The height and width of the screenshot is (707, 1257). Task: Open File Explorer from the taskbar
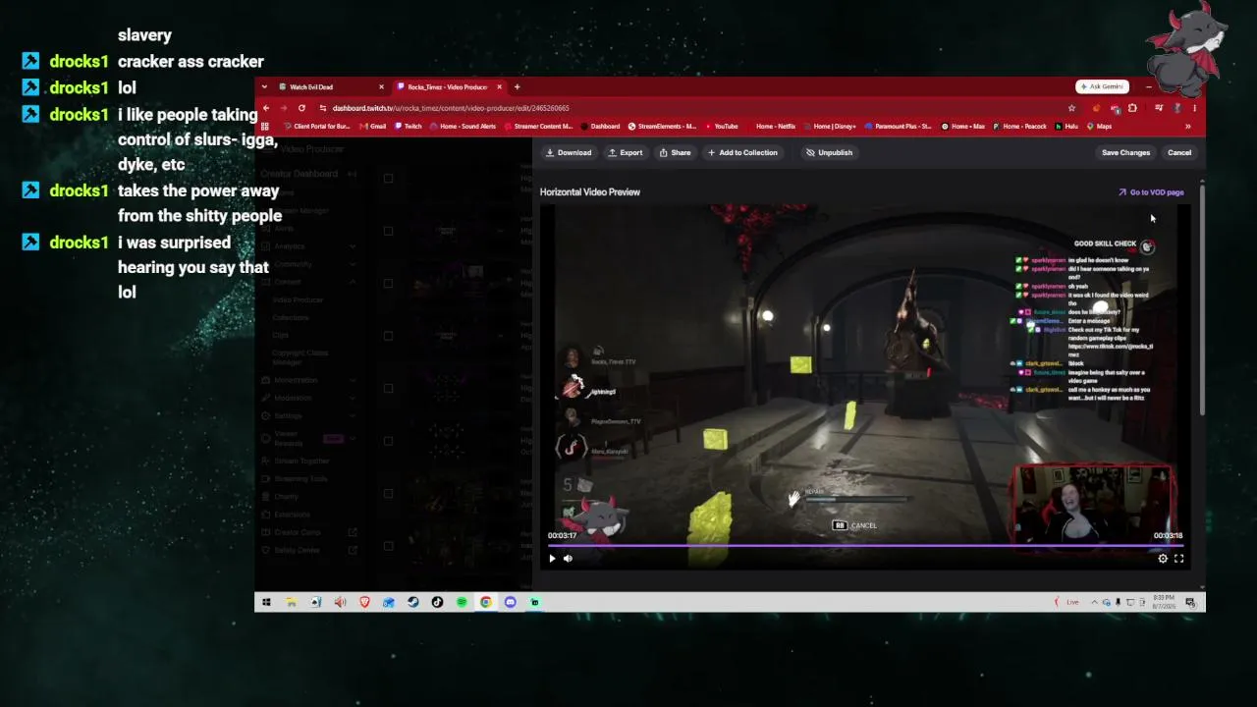[x=292, y=602]
